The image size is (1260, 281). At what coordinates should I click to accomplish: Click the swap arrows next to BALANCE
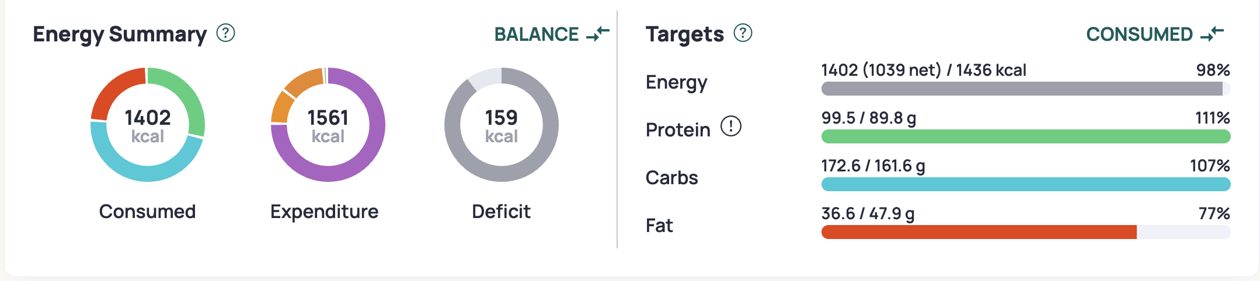click(598, 34)
